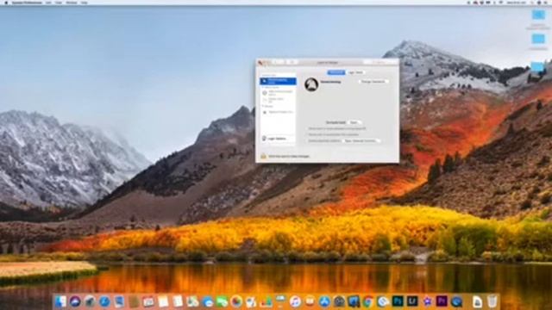
Task: Open the Help menu
Action: 85,3
